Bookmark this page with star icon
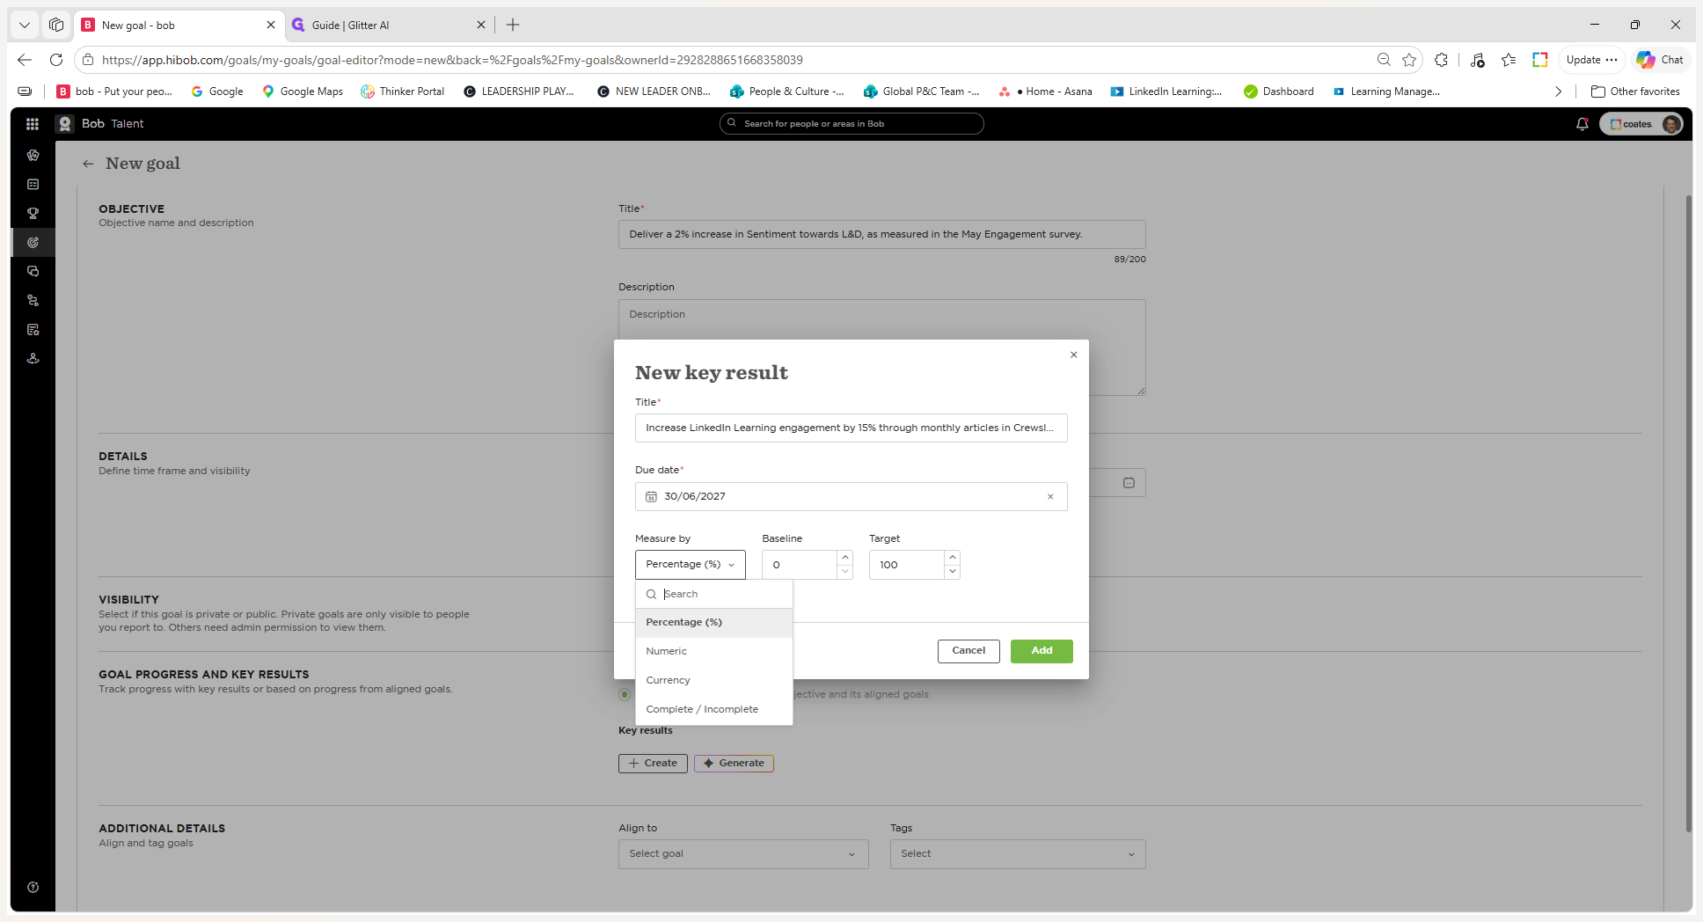This screenshot has width=1703, height=922. pyautogui.click(x=1409, y=60)
